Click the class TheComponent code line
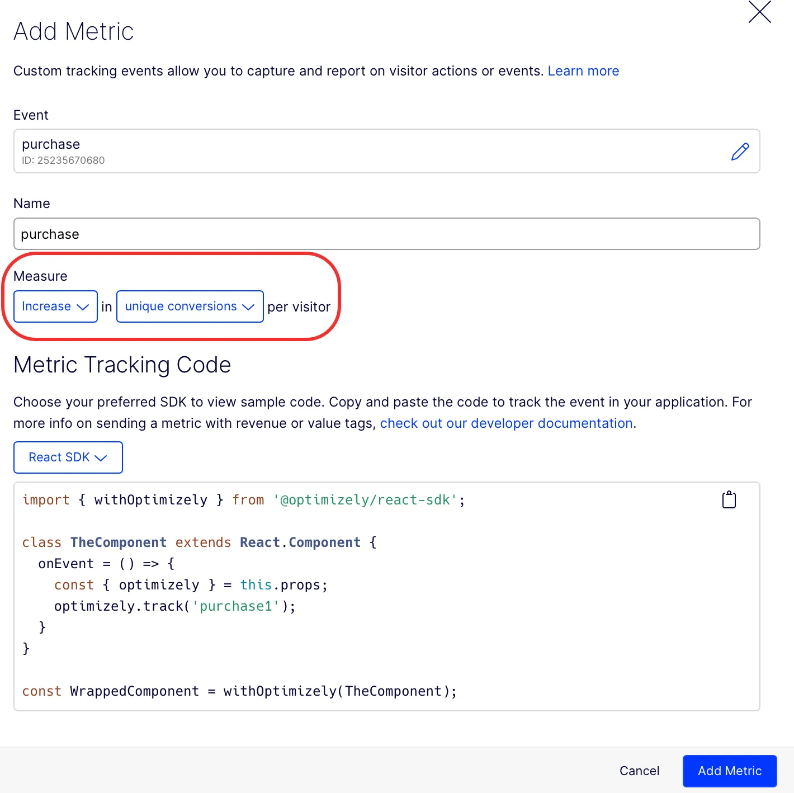The width and height of the screenshot is (794, 793). pyautogui.click(x=200, y=542)
